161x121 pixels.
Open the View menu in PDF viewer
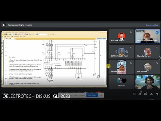tap(8, 37)
